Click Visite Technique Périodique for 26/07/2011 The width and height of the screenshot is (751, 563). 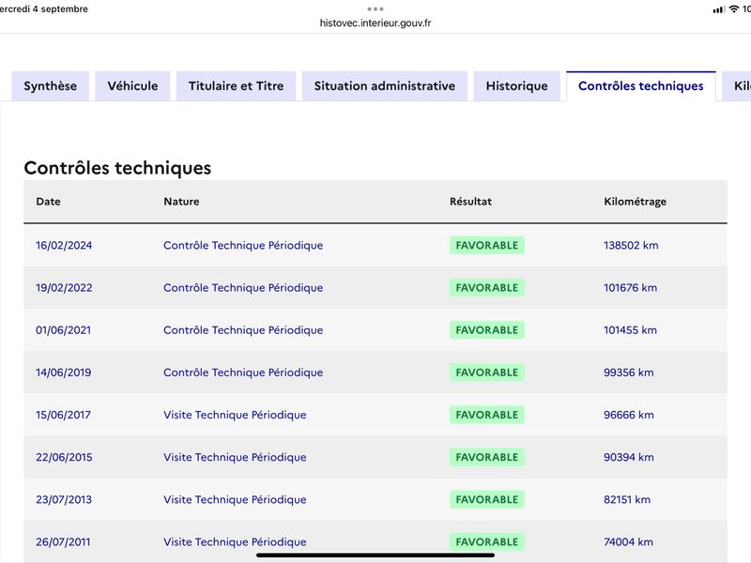click(235, 542)
